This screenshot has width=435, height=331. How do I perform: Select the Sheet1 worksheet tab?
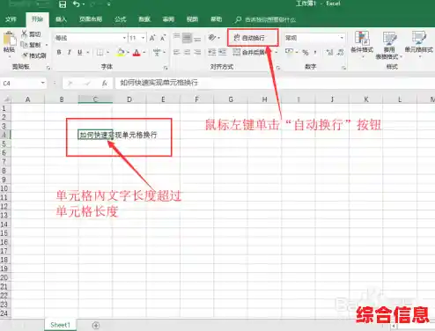[x=60, y=325]
